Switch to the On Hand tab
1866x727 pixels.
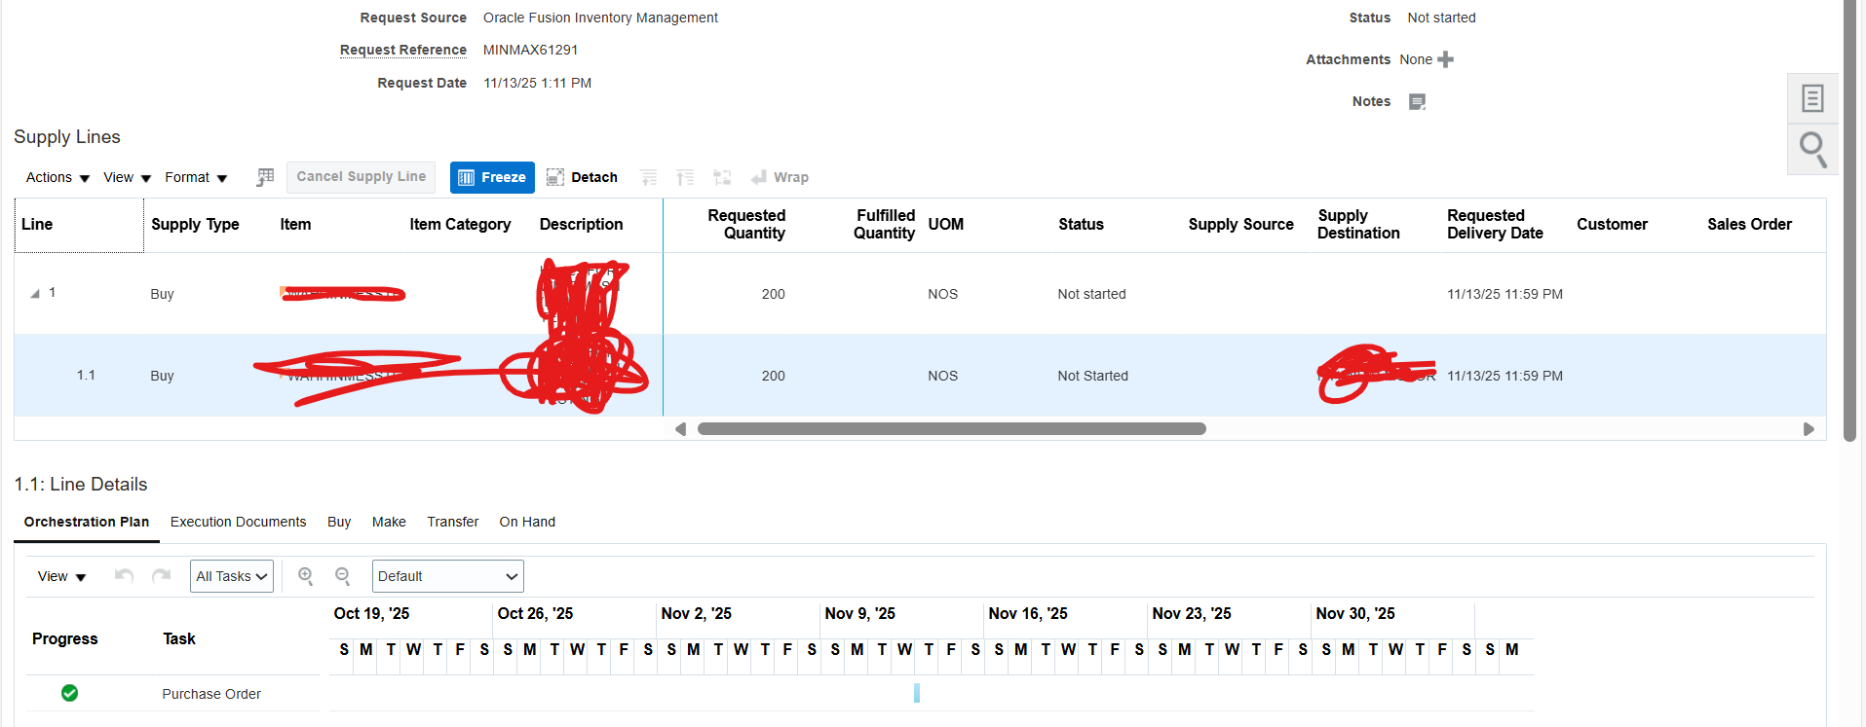[x=527, y=522]
